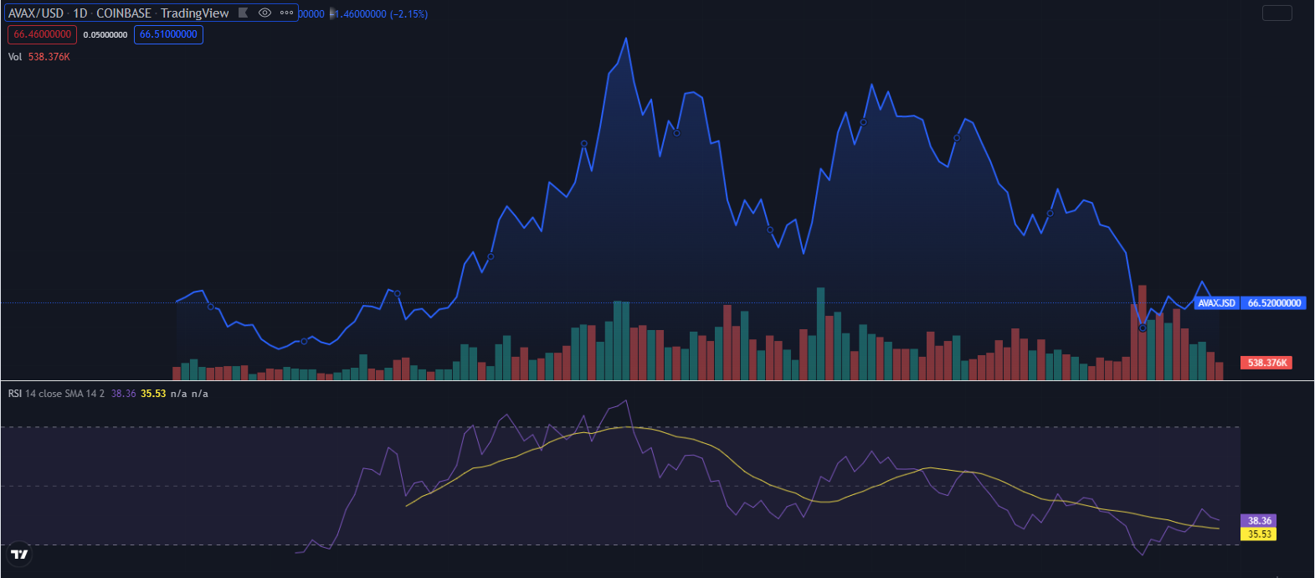The image size is (1315, 578).
Task: Click the red 538.376K volume scale label
Action: tap(1267, 363)
